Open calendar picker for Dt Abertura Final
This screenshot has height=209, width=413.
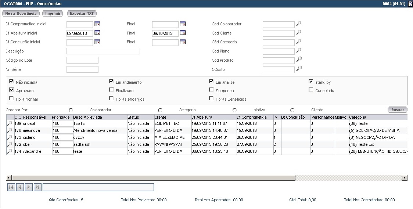pos(183,33)
